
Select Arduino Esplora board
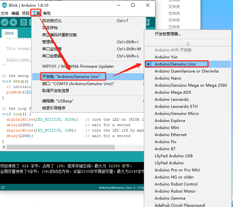point(188,121)
